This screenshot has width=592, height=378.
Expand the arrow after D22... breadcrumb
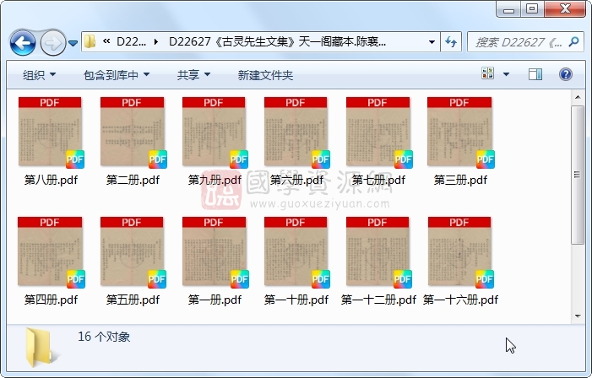(x=156, y=42)
